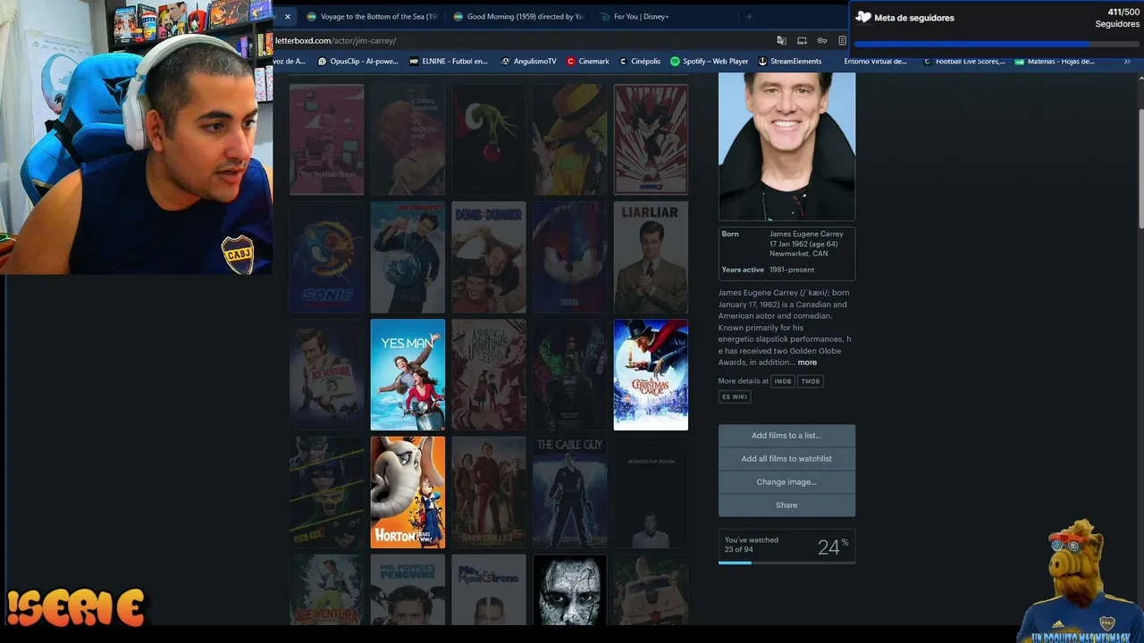Click the "Newmarket, CAN" birthplace text
The width and height of the screenshot is (1144, 643).
click(799, 254)
